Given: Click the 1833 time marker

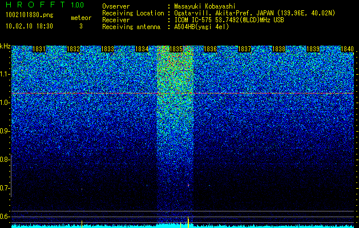Looking at the screenshot, I should pyautogui.click(x=108, y=49).
